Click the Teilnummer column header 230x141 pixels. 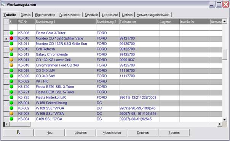(x=139, y=22)
